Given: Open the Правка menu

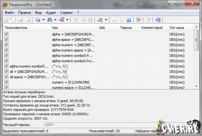Looking at the screenshot, I should point(25,13).
